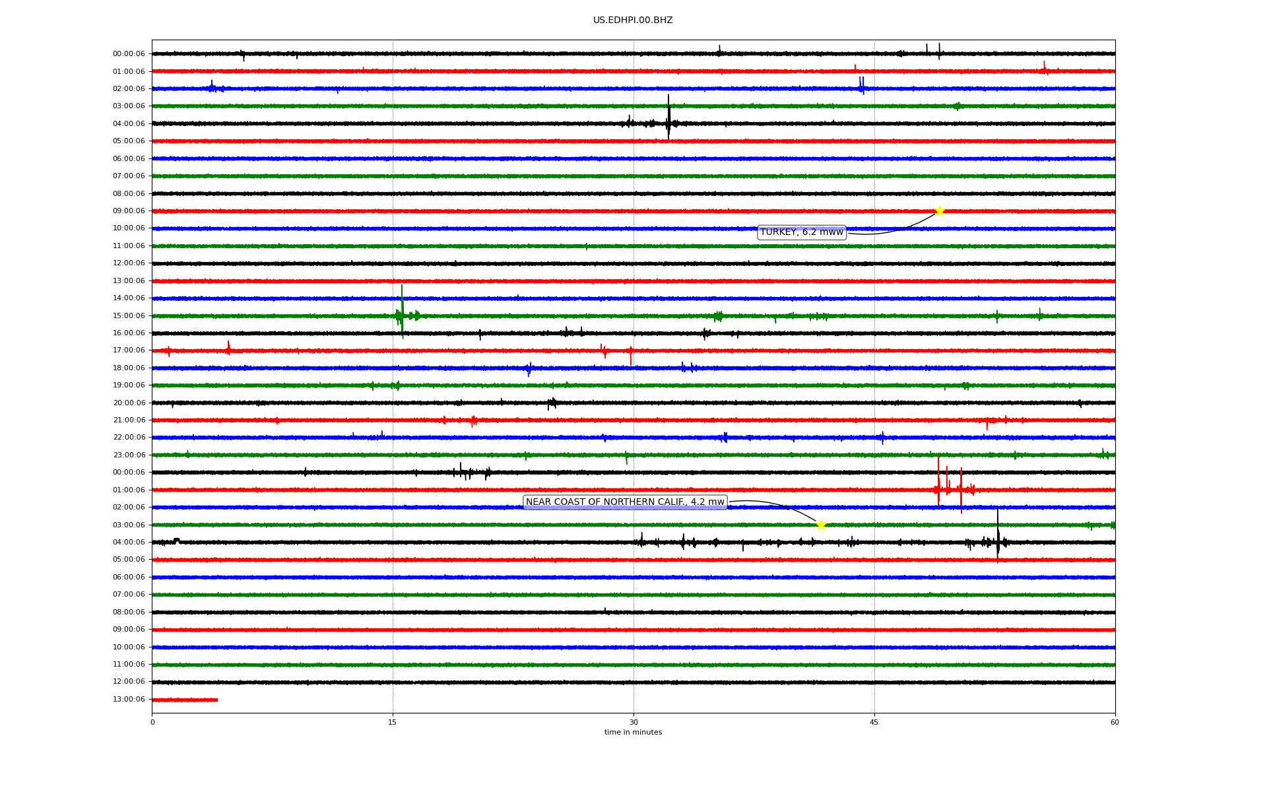Click the x-axis tick label 45
Viewport: 1267px width, 792px height.
(874, 722)
